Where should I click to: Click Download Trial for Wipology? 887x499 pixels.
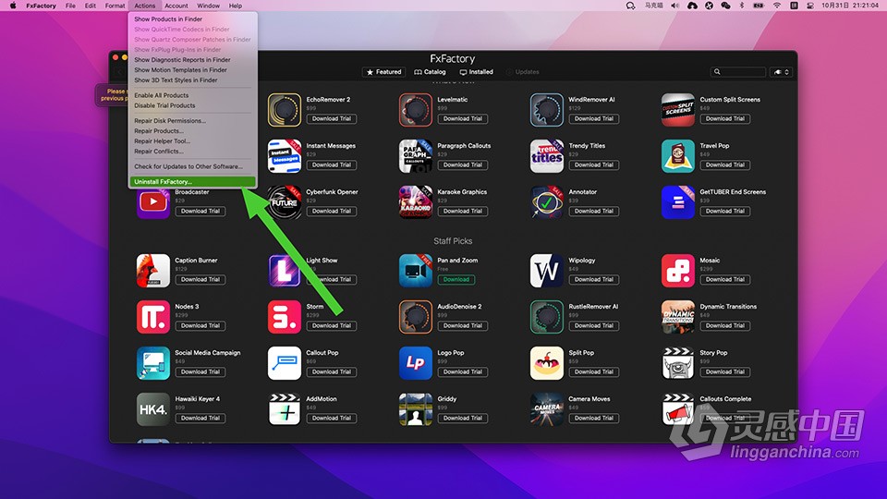[594, 279]
